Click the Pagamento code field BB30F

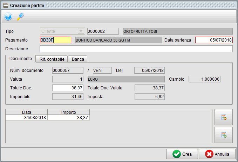55,40
